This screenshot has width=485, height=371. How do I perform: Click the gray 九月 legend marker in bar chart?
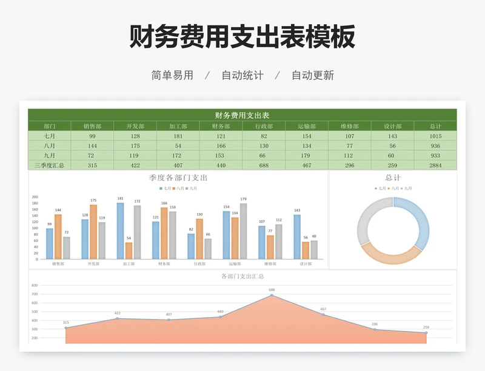click(x=187, y=188)
